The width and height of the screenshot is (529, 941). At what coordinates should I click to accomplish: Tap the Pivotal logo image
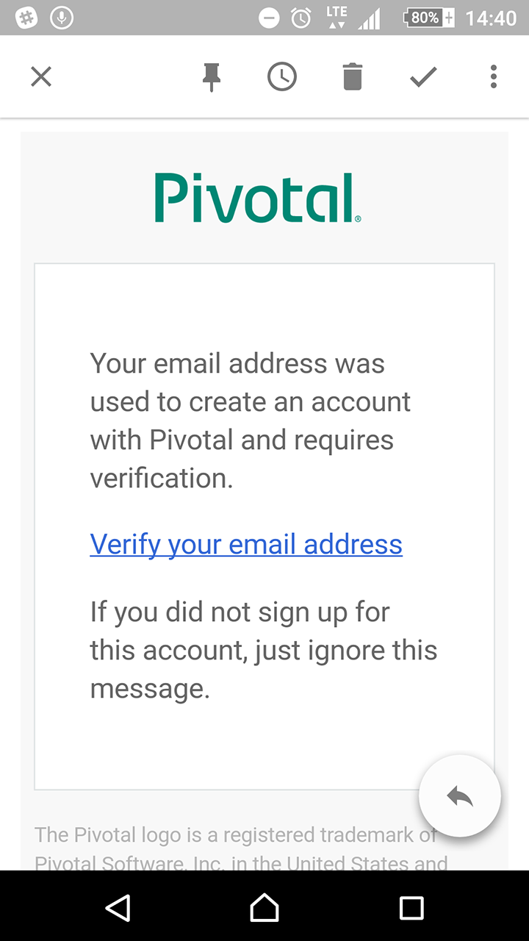point(257,198)
